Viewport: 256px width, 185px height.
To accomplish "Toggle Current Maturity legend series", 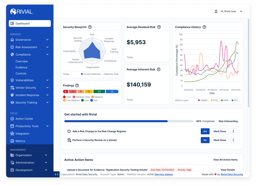I will tap(91, 74).
